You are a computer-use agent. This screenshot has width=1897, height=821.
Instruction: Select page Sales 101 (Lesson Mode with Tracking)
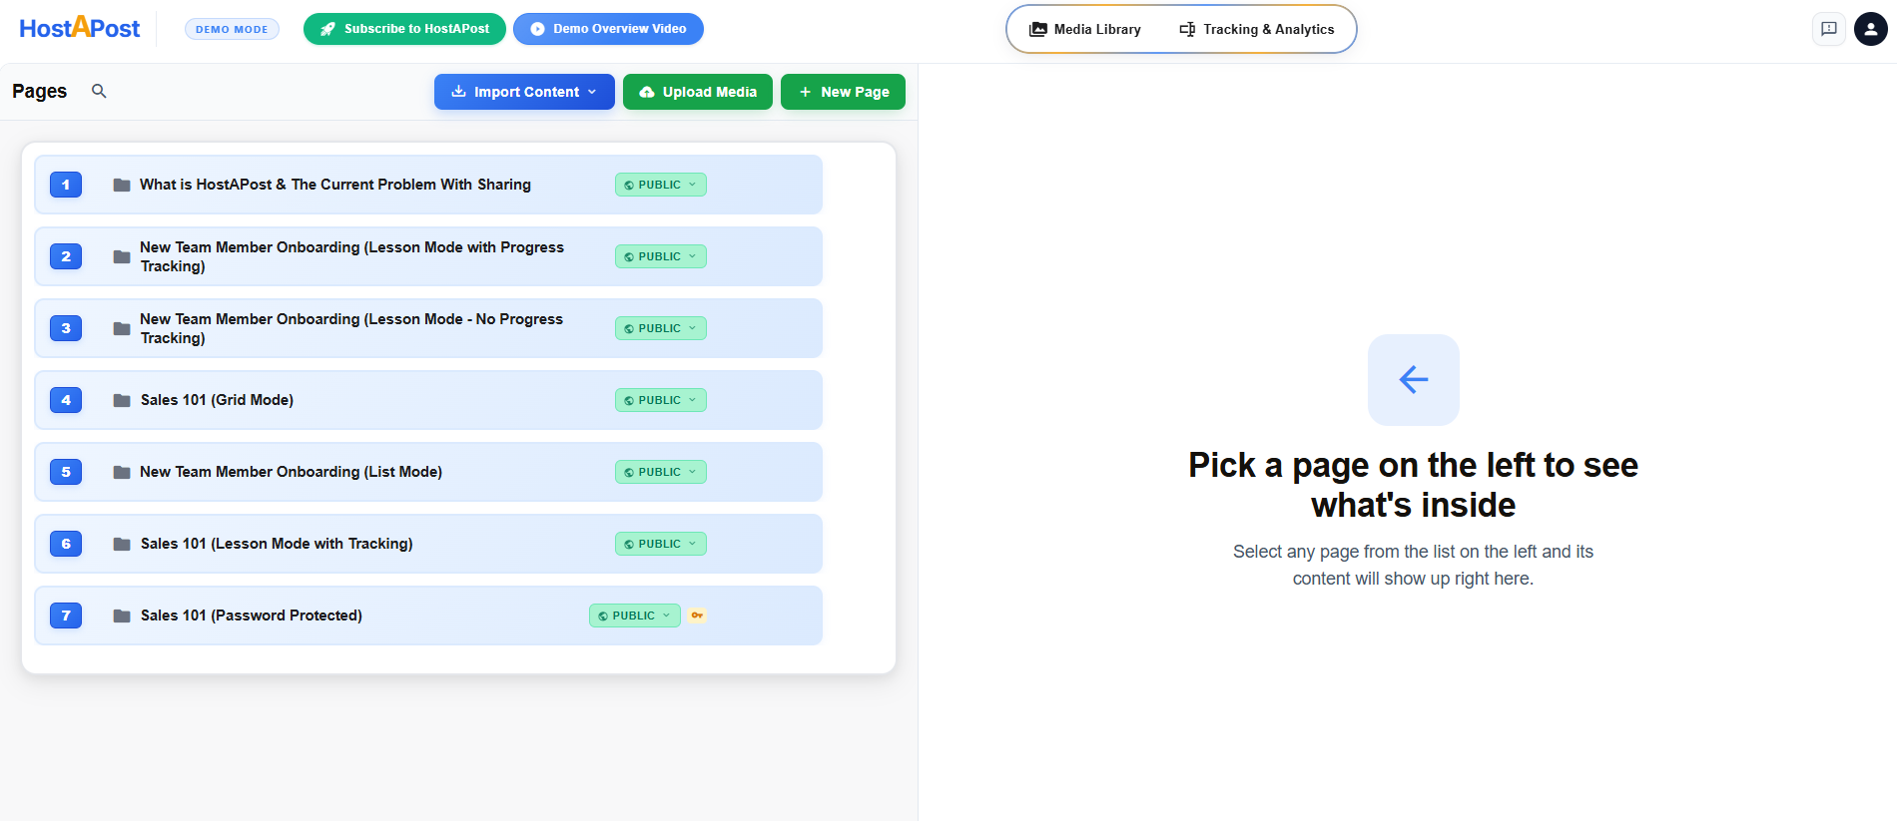428,544
